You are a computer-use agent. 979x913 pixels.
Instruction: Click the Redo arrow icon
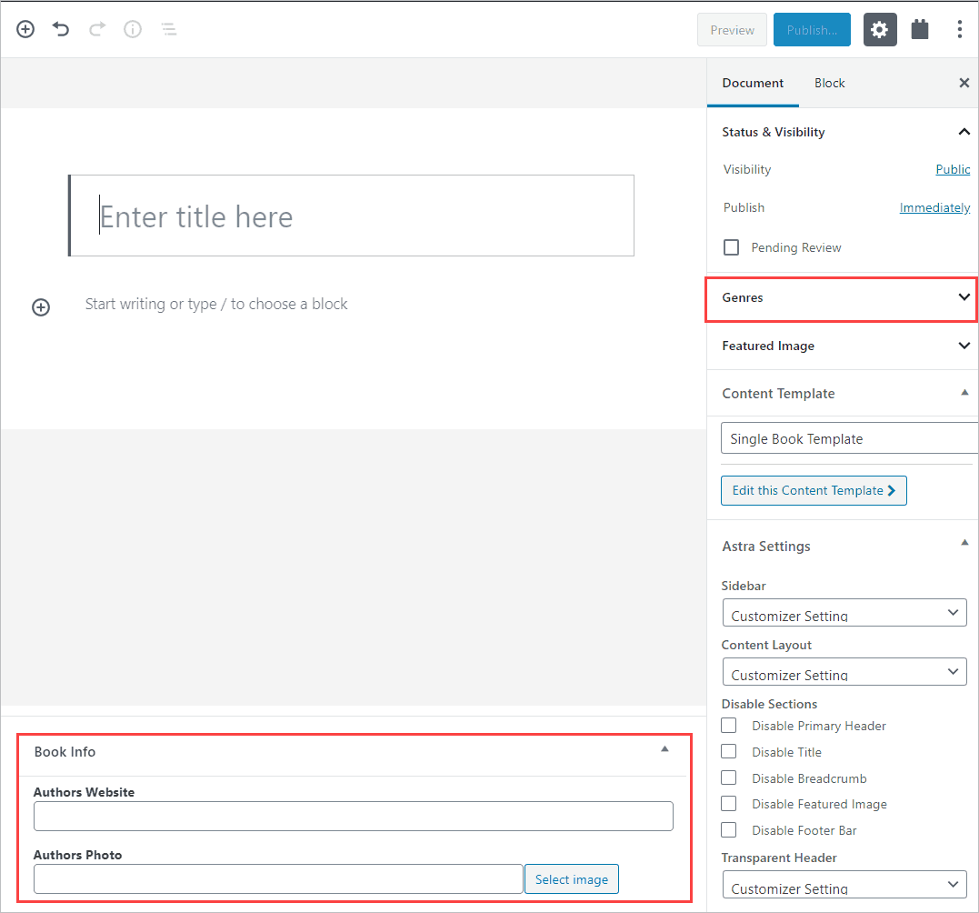pos(97,29)
